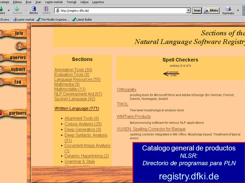245x183 pixels.
Task: Open the Laster-markak bookmarks folder icon
Action: click(15, 20)
